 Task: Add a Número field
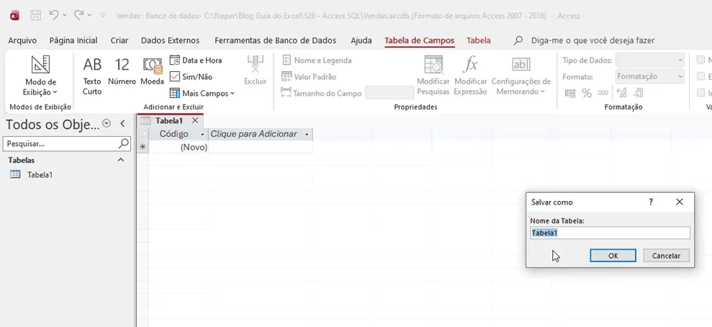click(122, 71)
